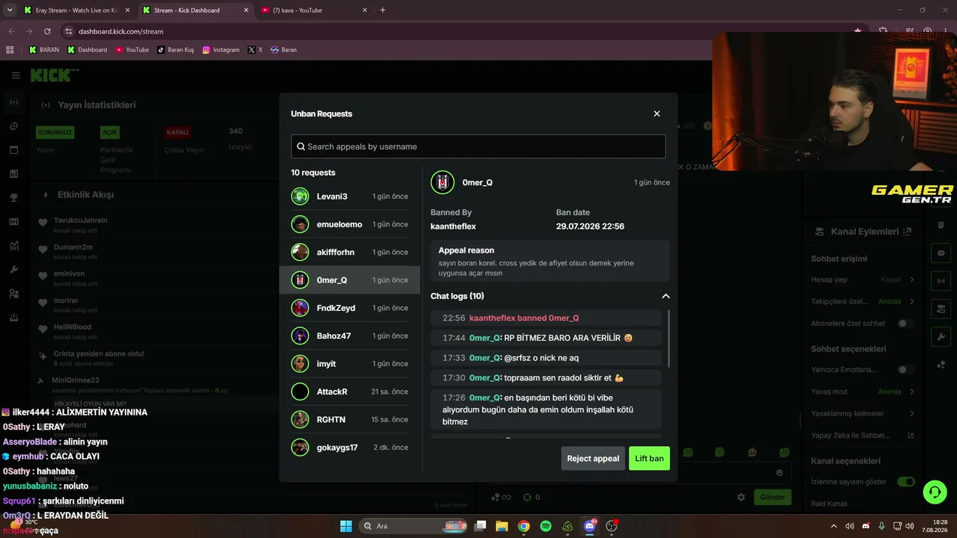Viewport: 957px width, 538px height.
Task: Open the wrench icon in left sidebar
Action: point(14,270)
